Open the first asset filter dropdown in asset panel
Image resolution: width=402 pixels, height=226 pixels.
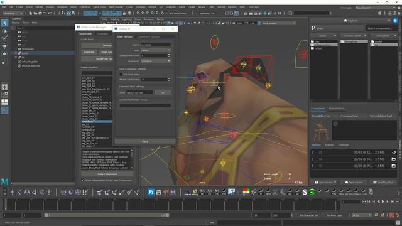324,36
